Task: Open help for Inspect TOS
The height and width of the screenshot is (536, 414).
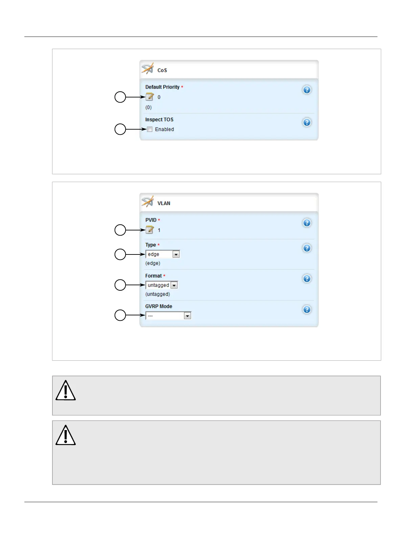Action: [x=307, y=122]
